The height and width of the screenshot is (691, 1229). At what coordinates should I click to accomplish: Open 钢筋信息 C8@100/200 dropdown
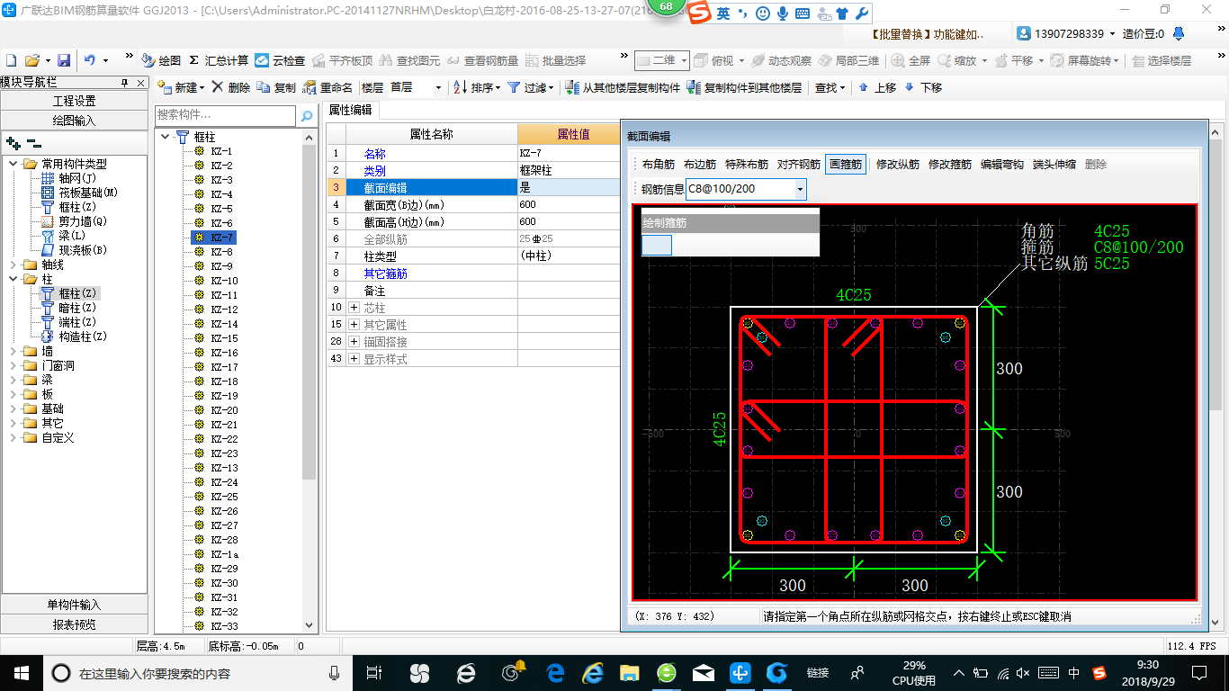tap(800, 189)
